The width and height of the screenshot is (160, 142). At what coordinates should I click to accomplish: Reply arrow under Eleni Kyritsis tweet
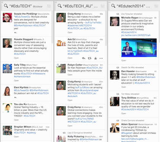click(x=15, y=97)
